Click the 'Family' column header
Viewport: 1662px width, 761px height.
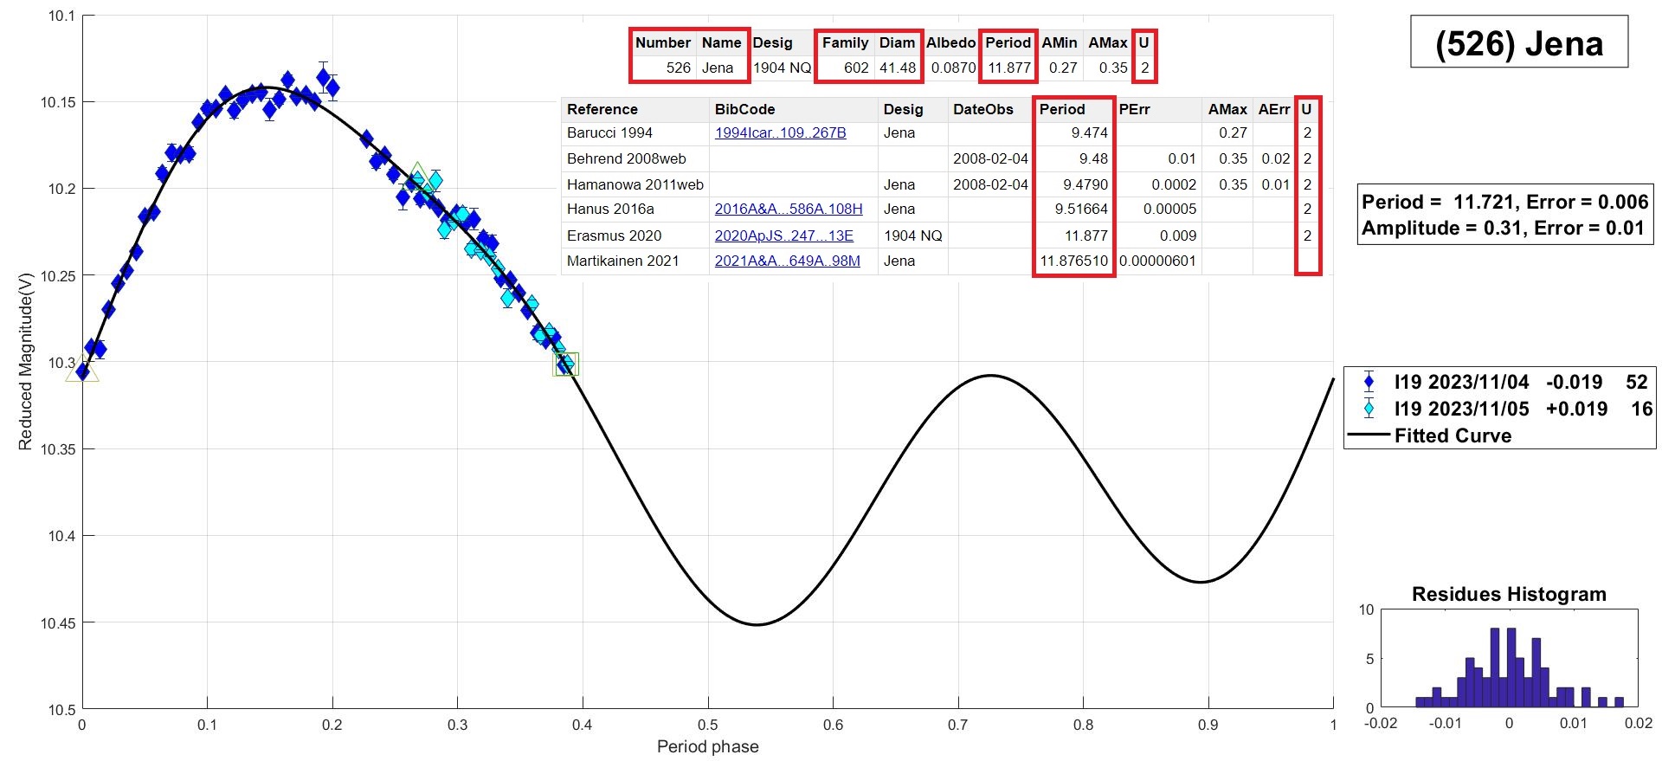pos(845,42)
